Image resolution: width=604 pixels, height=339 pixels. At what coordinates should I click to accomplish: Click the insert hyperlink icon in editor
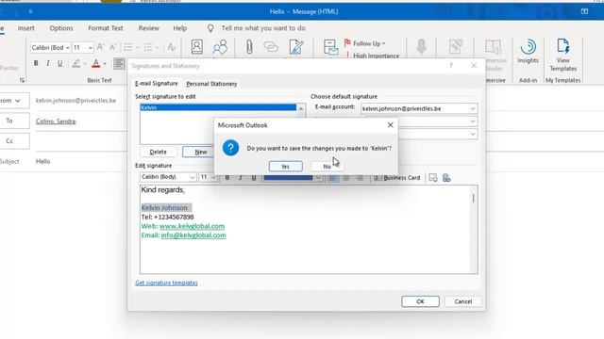pyautogui.click(x=446, y=178)
